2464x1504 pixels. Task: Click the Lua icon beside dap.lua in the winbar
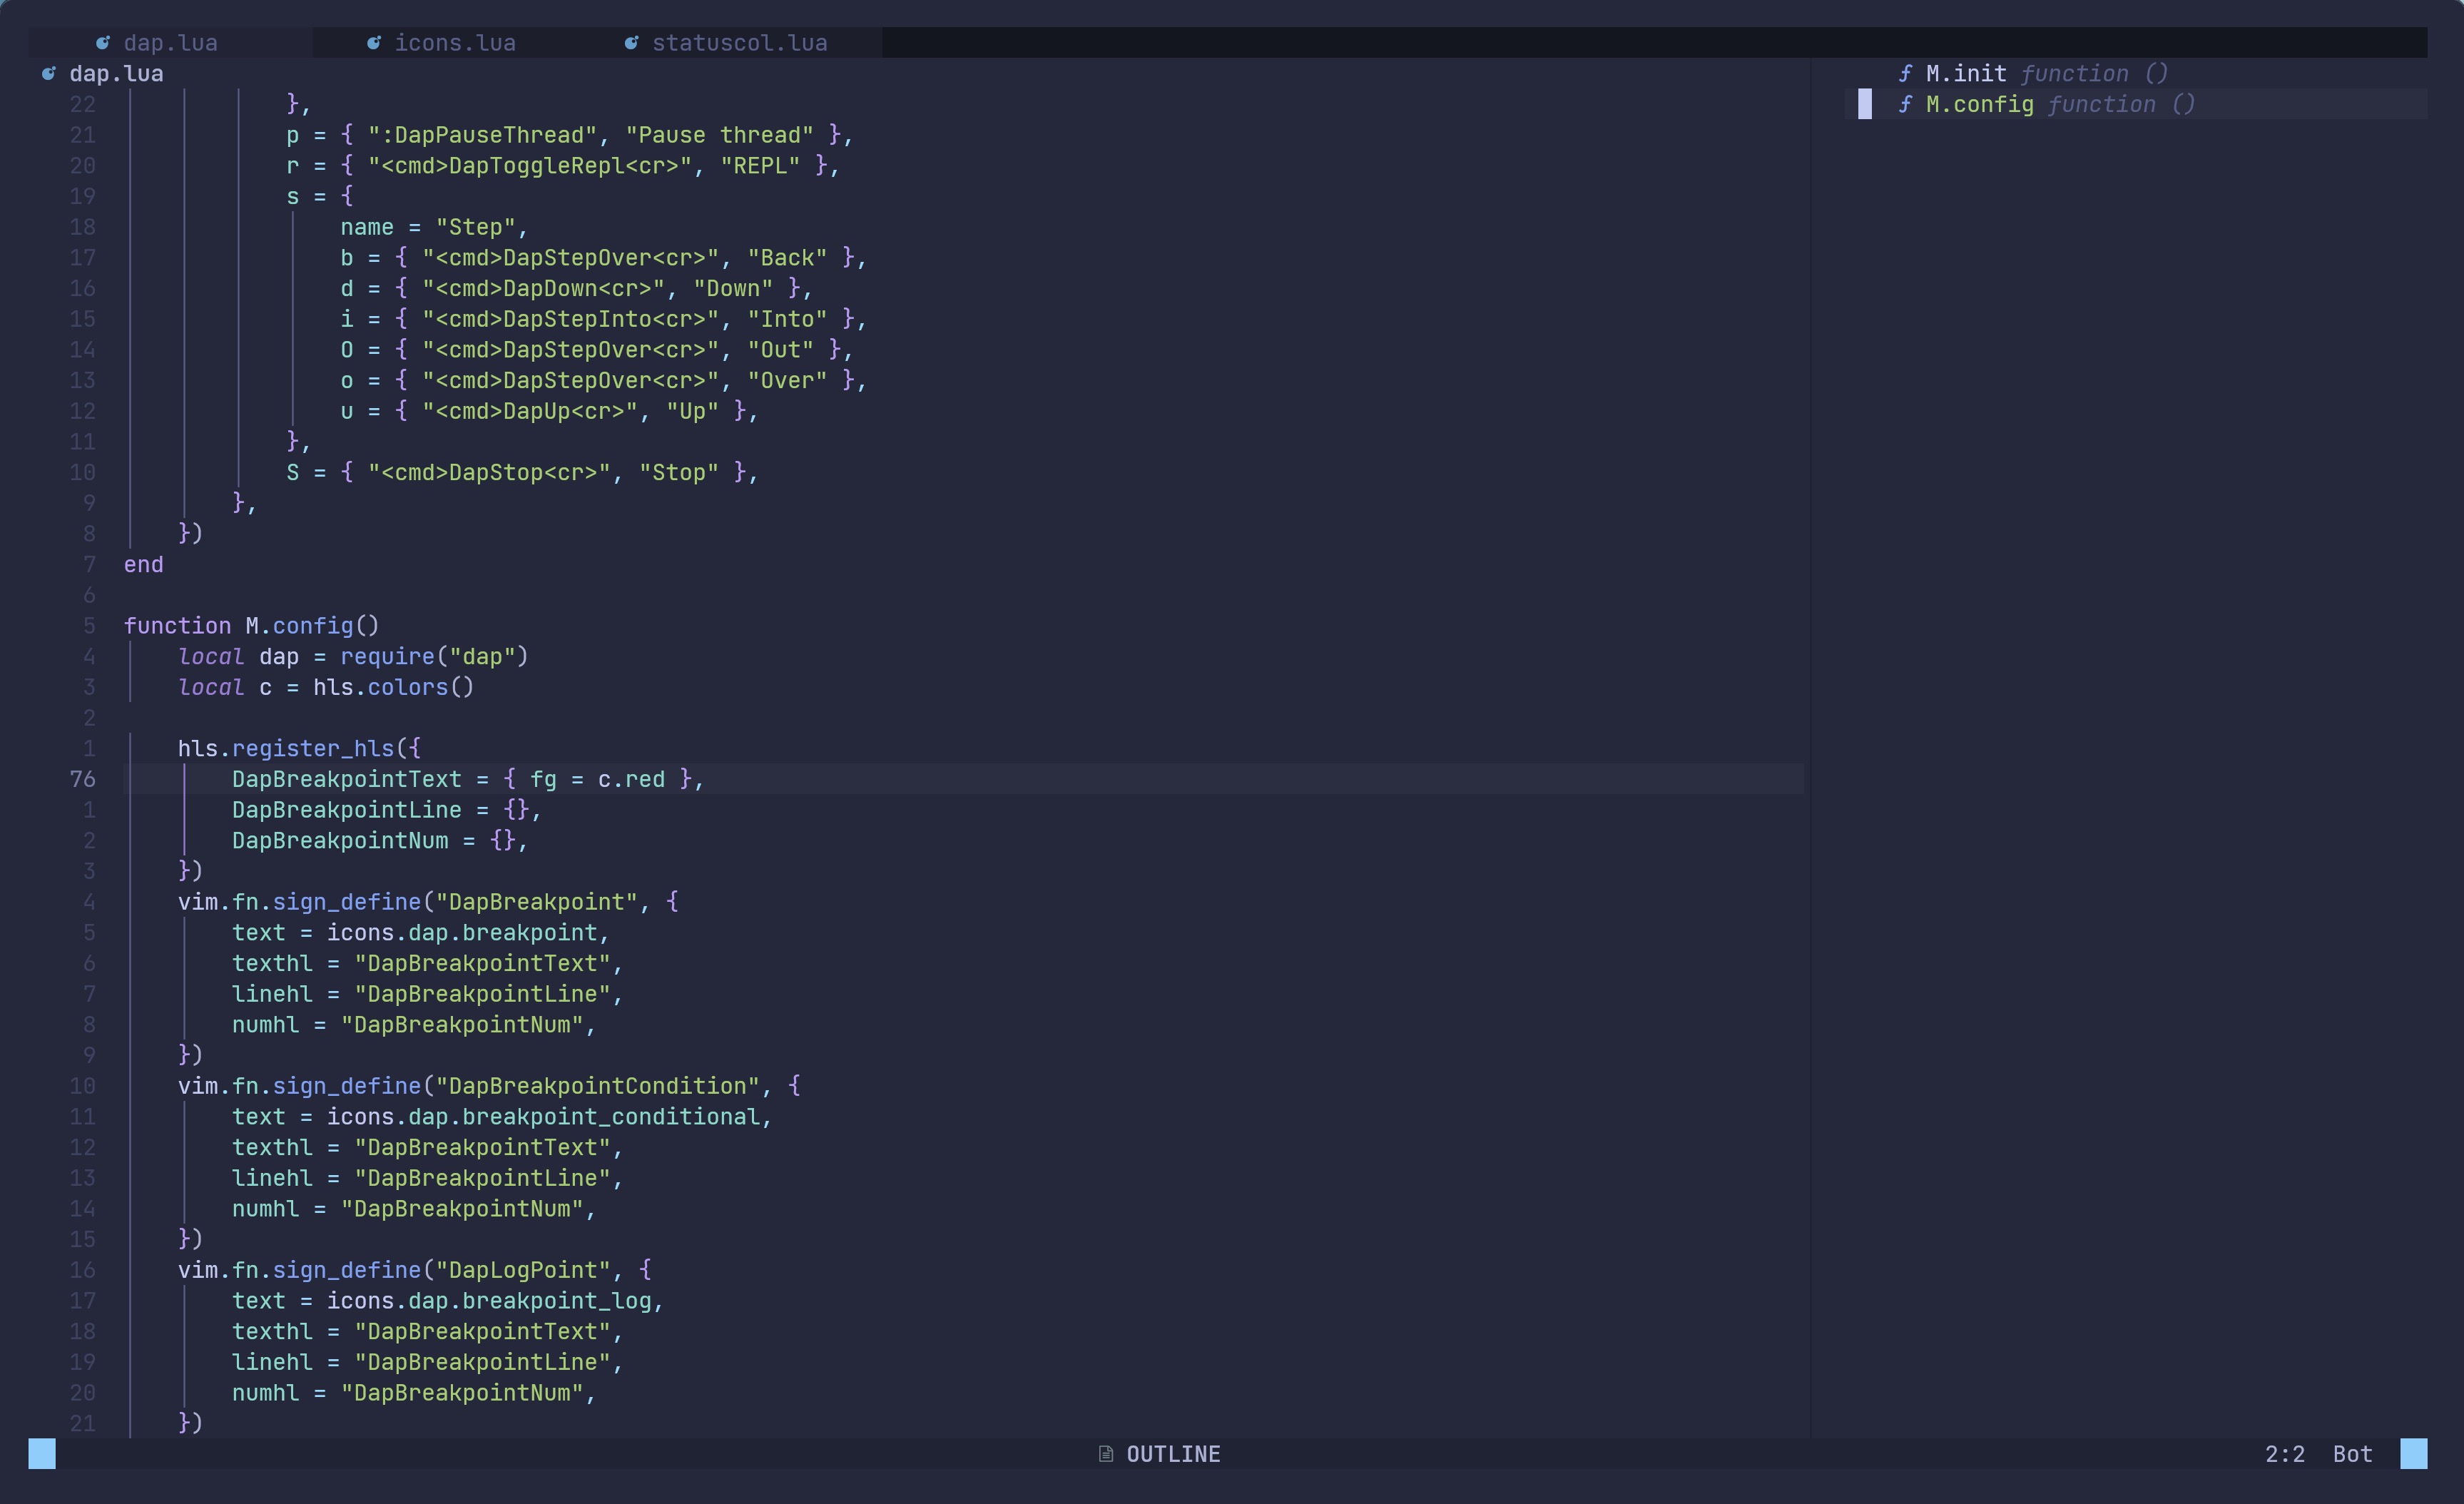[x=48, y=73]
